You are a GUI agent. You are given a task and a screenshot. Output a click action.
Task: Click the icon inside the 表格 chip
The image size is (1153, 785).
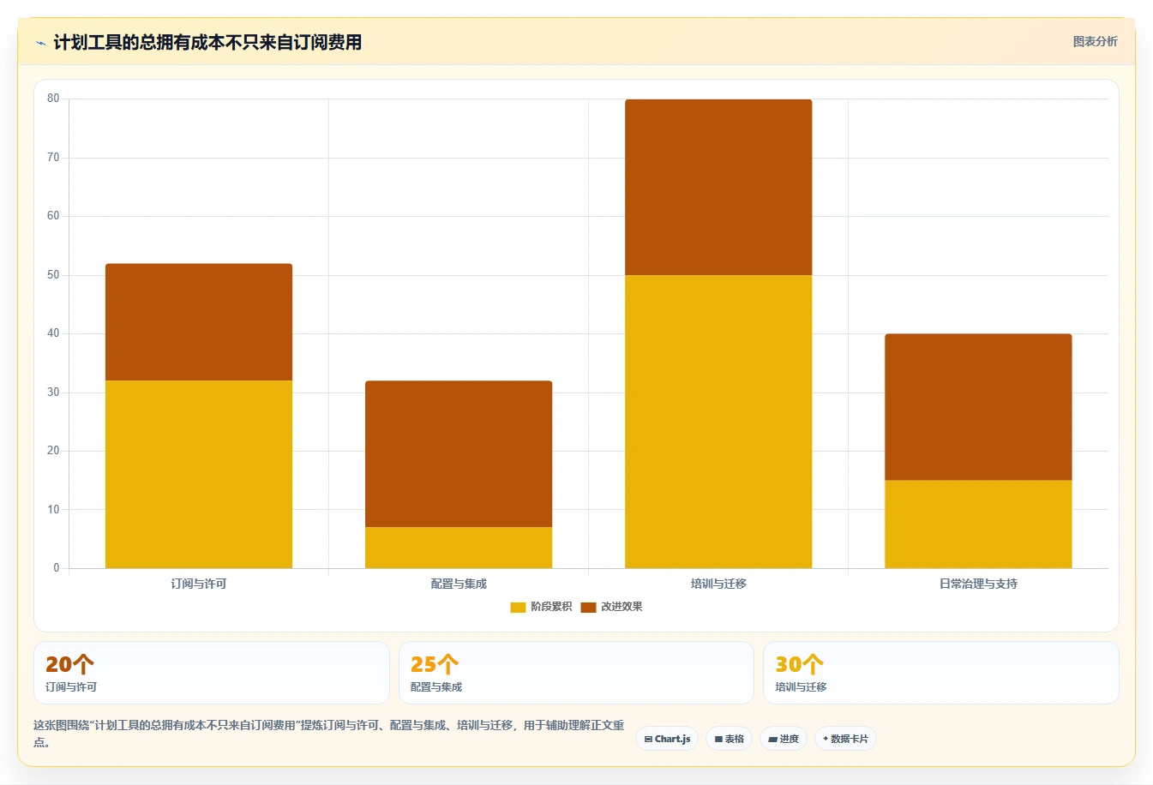tap(718, 739)
